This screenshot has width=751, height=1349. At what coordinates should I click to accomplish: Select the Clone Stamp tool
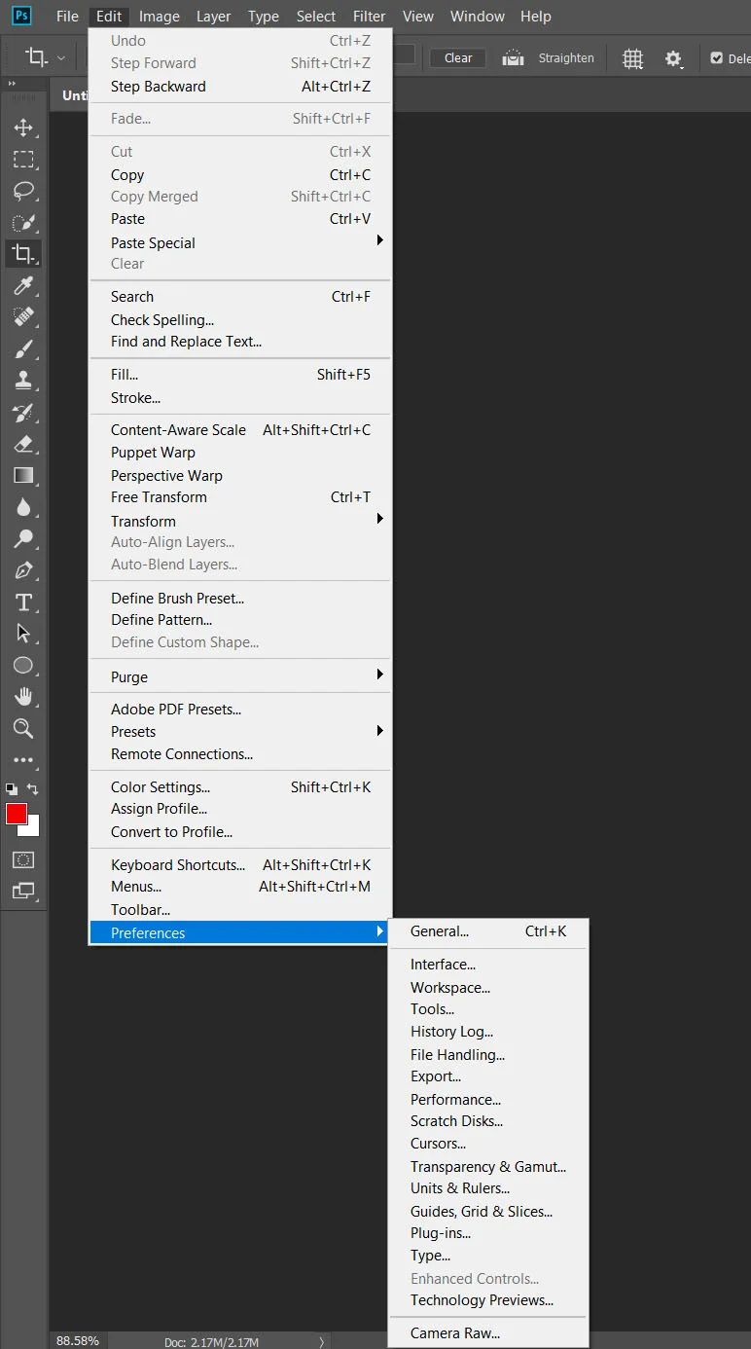23,381
